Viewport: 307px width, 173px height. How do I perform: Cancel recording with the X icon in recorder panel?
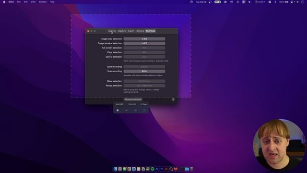pyautogui.click(x=127, y=110)
